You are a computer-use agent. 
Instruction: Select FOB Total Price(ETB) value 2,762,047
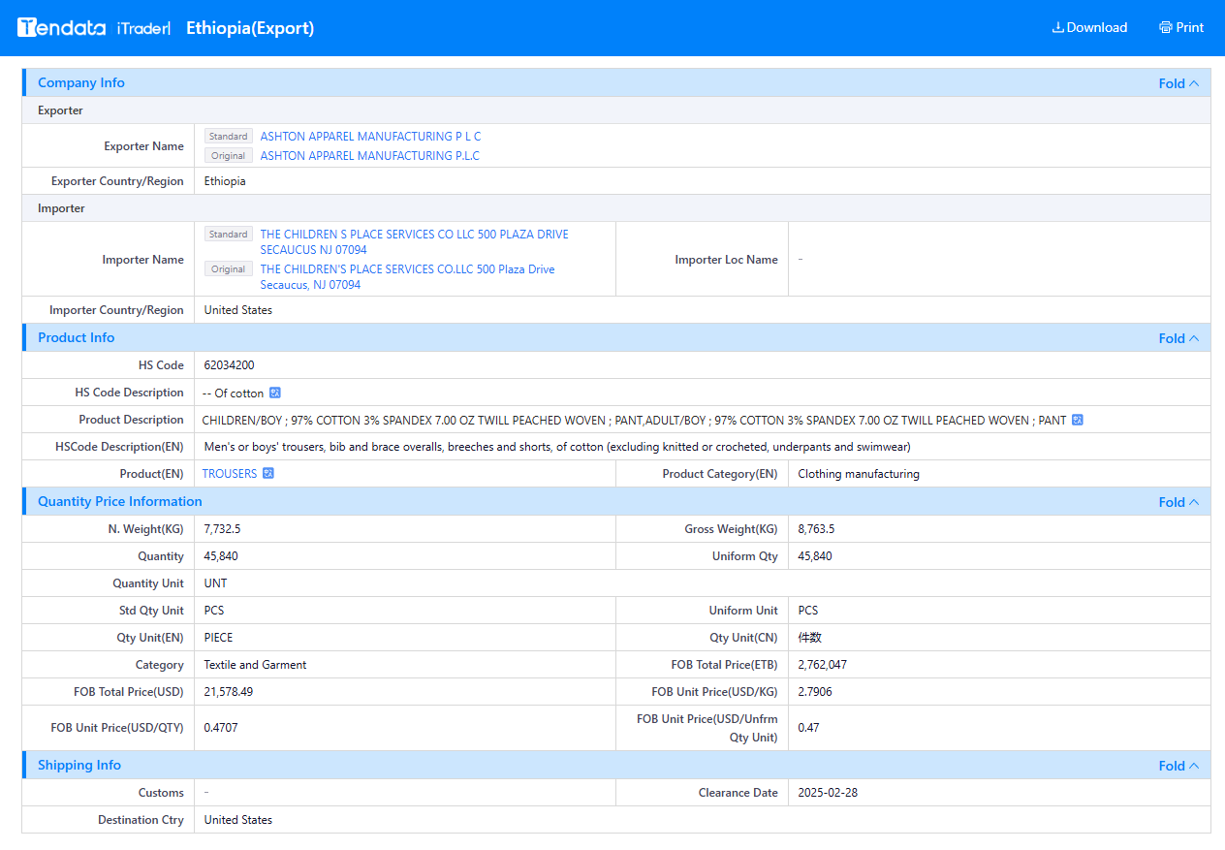(823, 665)
